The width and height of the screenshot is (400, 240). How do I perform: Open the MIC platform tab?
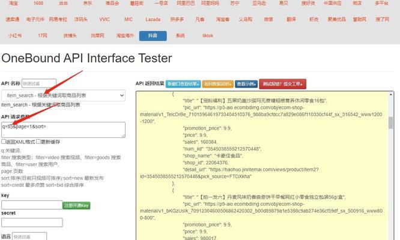coord(129,19)
